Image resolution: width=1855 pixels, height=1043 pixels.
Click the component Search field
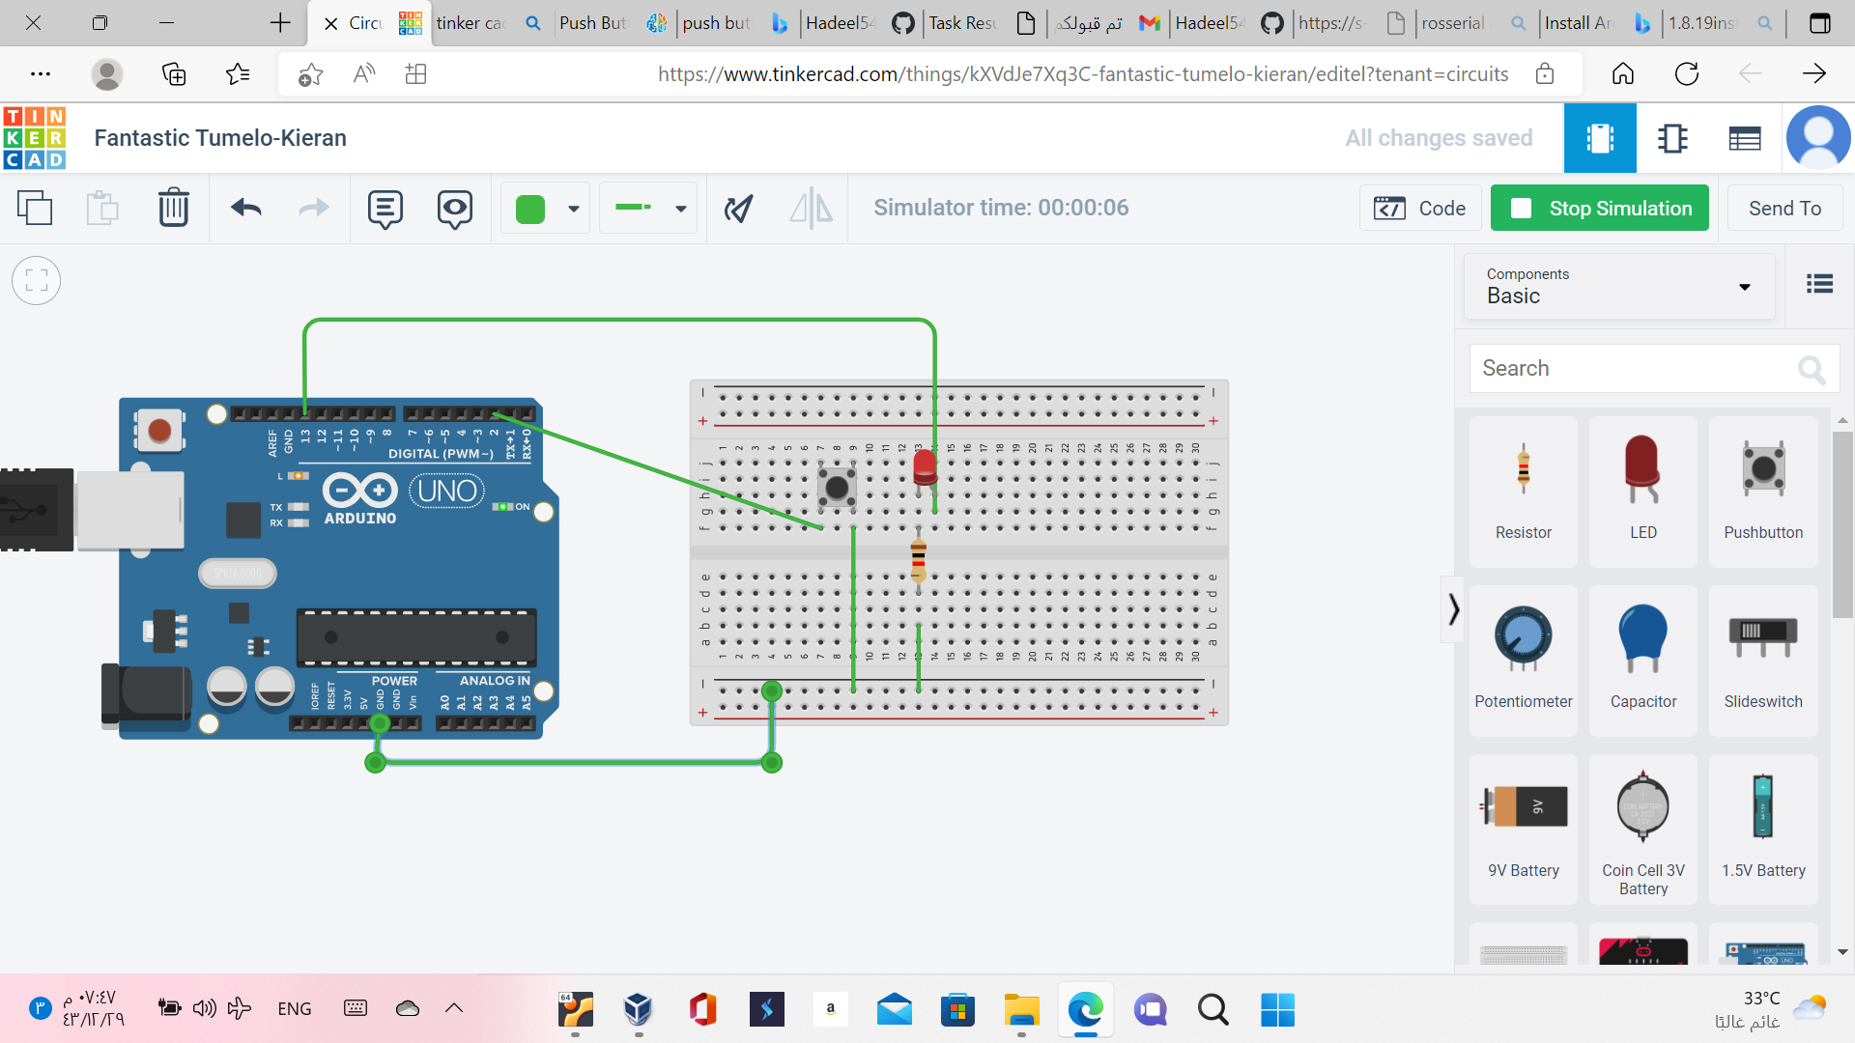(x=1654, y=368)
